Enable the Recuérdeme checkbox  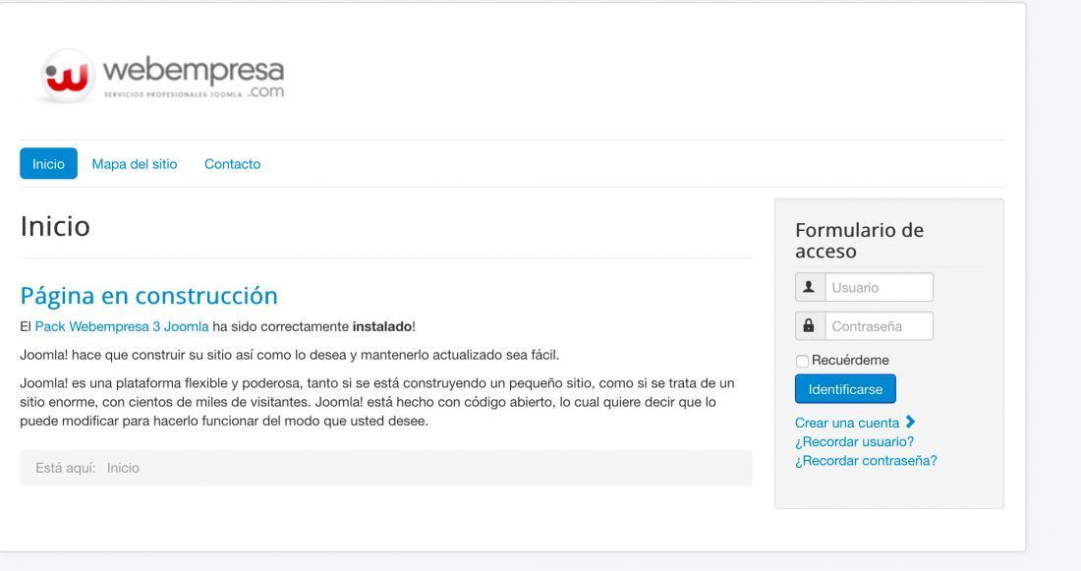[x=802, y=361]
